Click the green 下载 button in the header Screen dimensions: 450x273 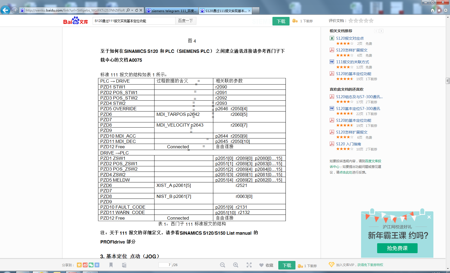(281, 21)
